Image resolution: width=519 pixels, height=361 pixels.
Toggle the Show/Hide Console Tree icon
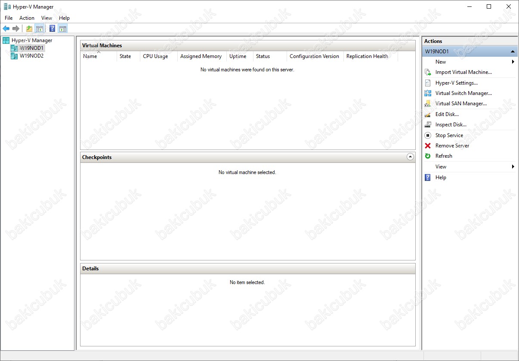coord(40,29)
